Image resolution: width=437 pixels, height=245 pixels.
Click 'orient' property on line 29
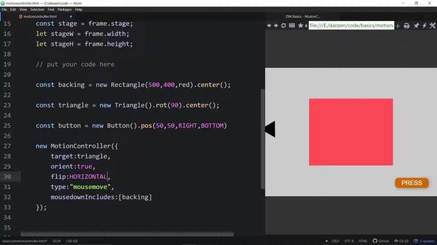(x=62, y=166)
